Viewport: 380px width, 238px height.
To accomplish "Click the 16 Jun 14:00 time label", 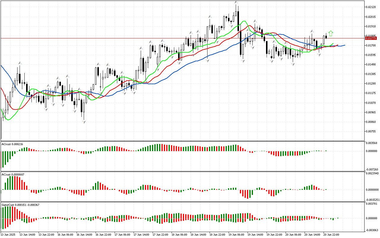I will [84, 234].
